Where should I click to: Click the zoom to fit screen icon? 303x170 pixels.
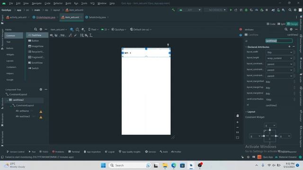click(x=238, y=137)
